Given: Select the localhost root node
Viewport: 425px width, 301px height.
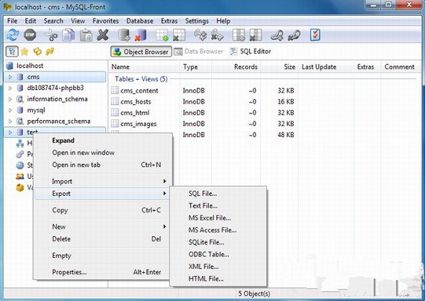Looking at the screenshot, I should coord(30,66).
